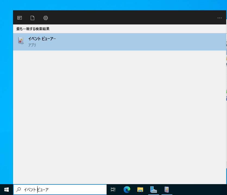This screenshot has height=195, width=227.
Task: Open Task View from the taskbar
Action: tap(113, 190)
